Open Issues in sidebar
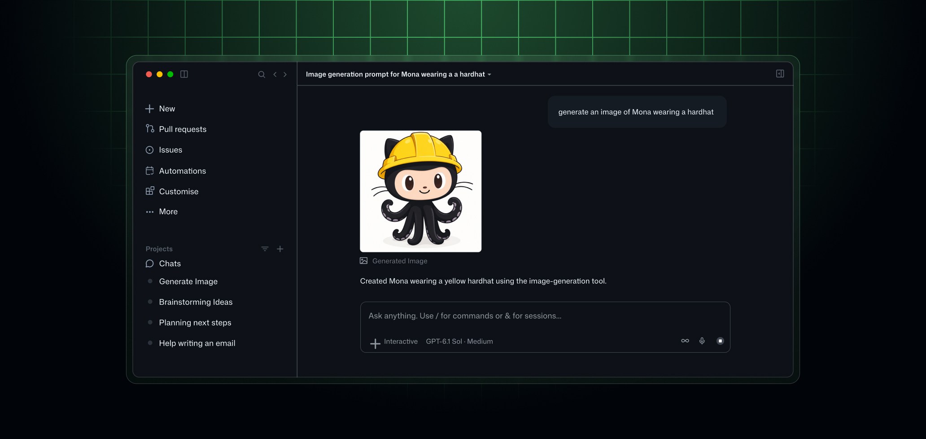This screenshot has width=926, height=439. (164, 150)
